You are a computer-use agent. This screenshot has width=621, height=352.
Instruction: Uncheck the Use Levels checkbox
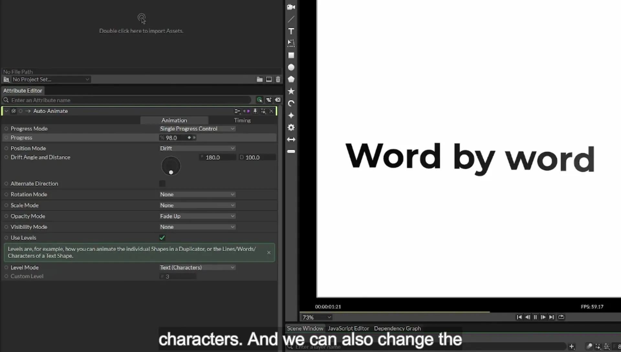point(162,238)
